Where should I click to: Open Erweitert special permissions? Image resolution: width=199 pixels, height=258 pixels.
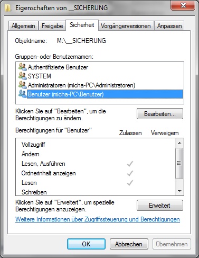[x=160, y=206]
